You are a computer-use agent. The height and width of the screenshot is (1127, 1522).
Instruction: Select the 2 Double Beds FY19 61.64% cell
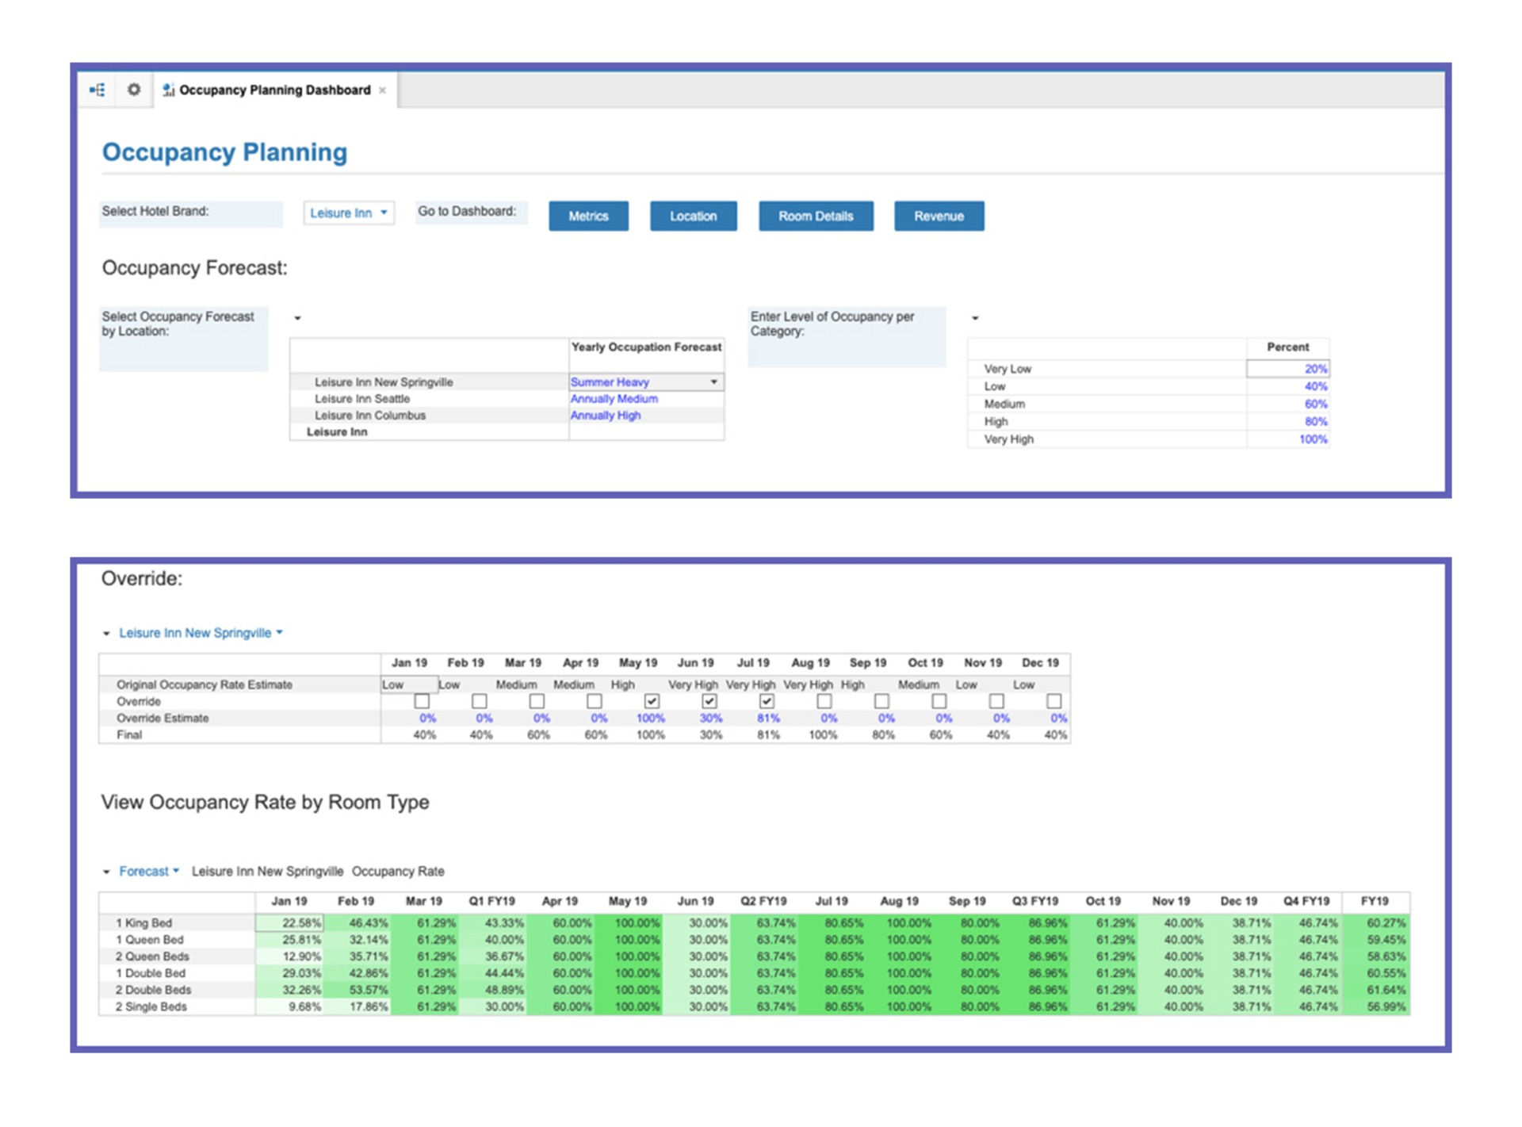click(x=1376, y=990)
